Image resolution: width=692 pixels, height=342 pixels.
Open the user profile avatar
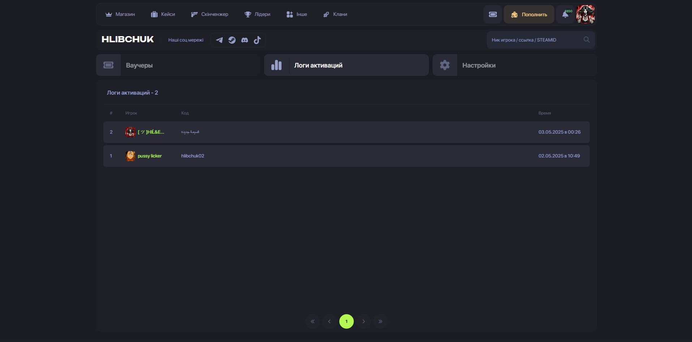coord(585,14)
